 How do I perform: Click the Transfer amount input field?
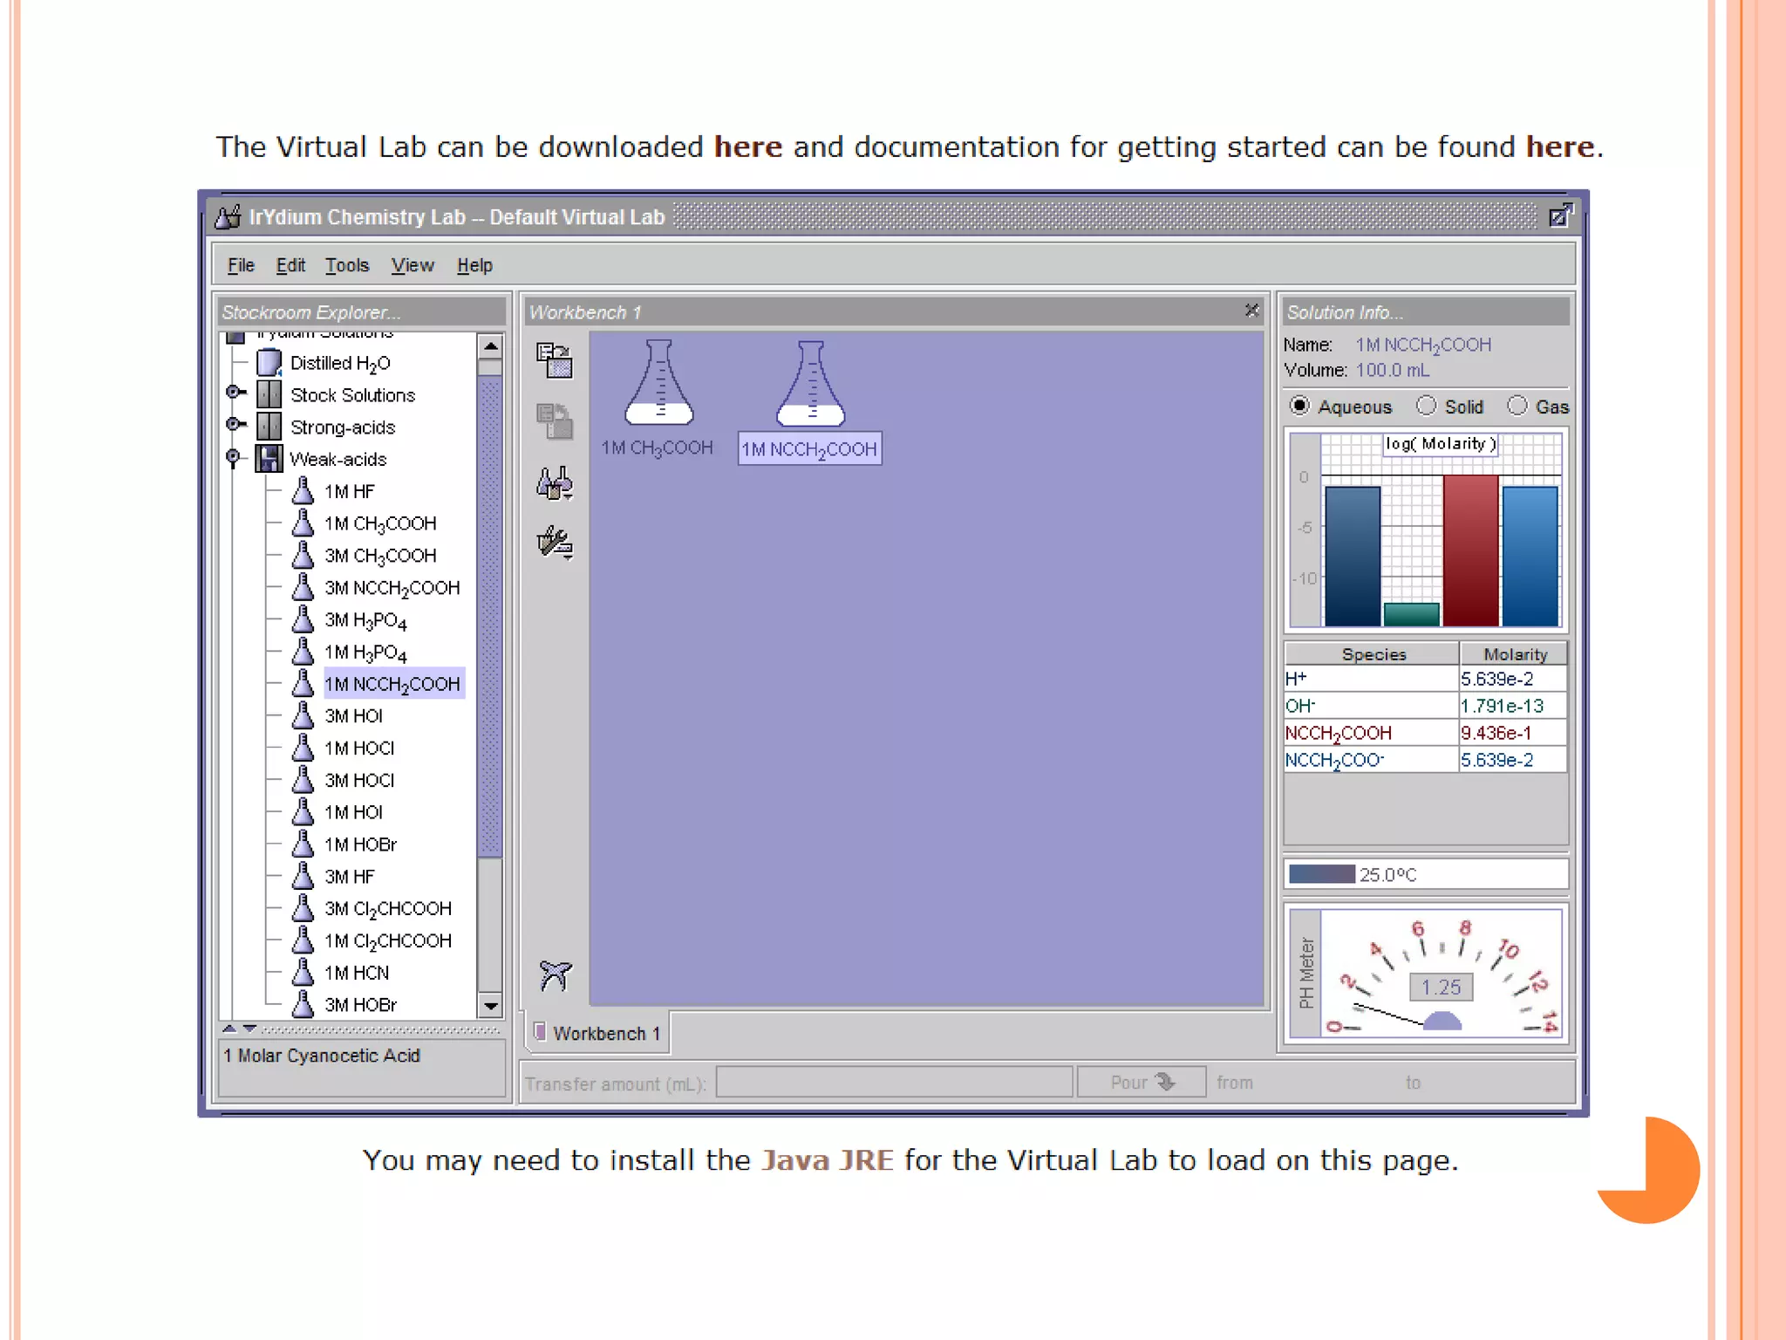pos(894,1083)
